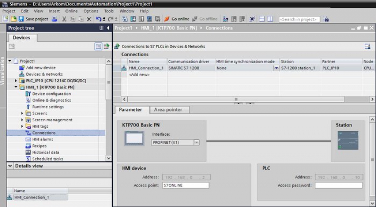Image resolution: width=376 pixels, height=207 pixels.
Task: Click the PLC Access password field
Action: [x=338, y=185]
